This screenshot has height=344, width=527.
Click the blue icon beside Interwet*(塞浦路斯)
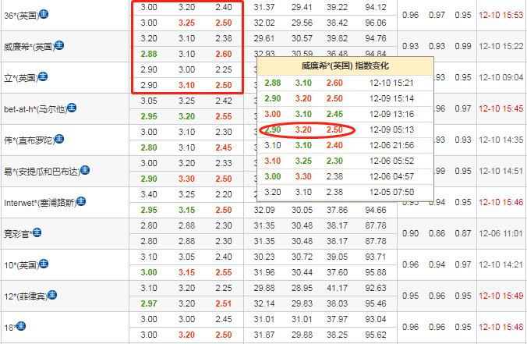[x=81, y=201]
